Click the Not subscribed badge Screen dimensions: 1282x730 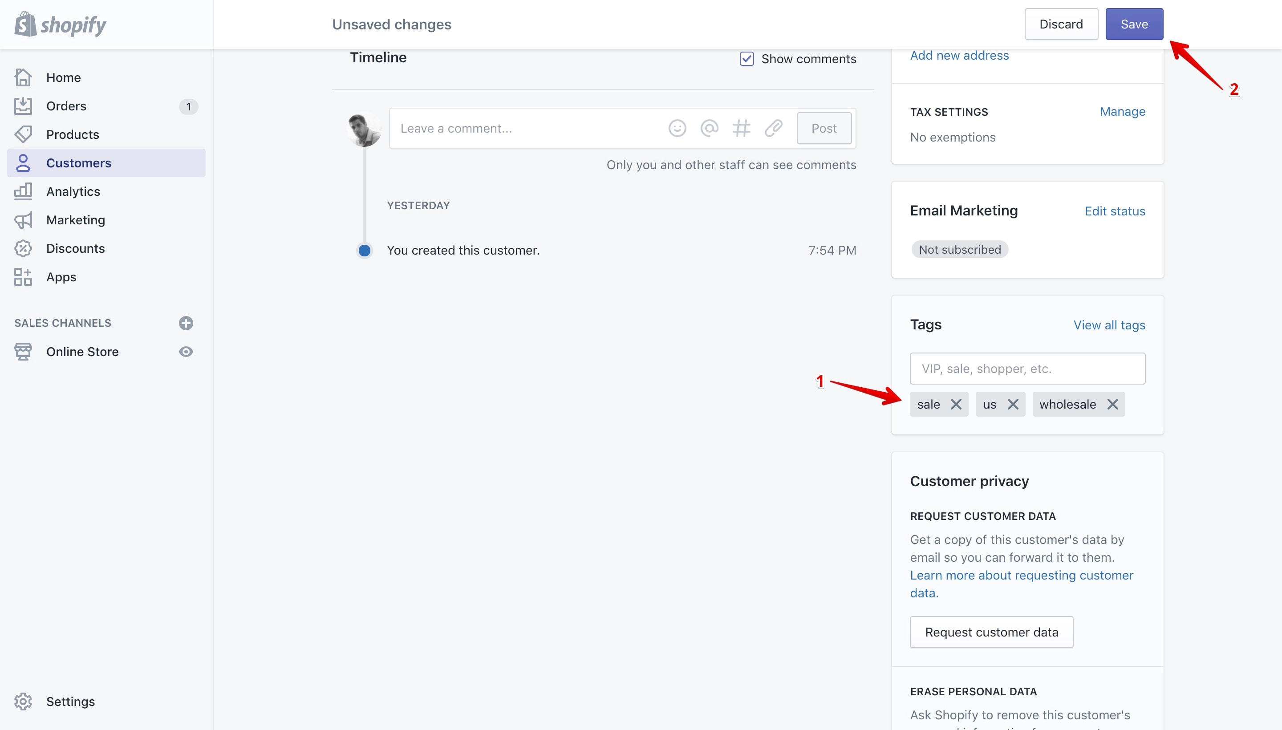[960, 249]
